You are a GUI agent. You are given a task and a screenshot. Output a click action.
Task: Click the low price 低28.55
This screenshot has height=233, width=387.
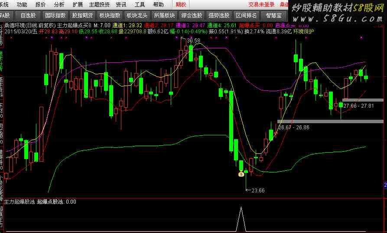click(x=88, y=31)
